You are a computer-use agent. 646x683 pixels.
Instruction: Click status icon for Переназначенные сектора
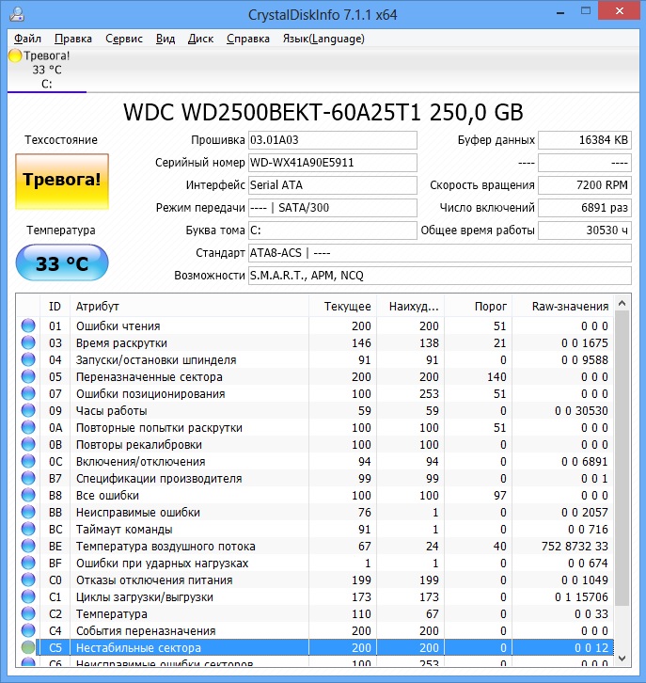(x=28, y=377)
